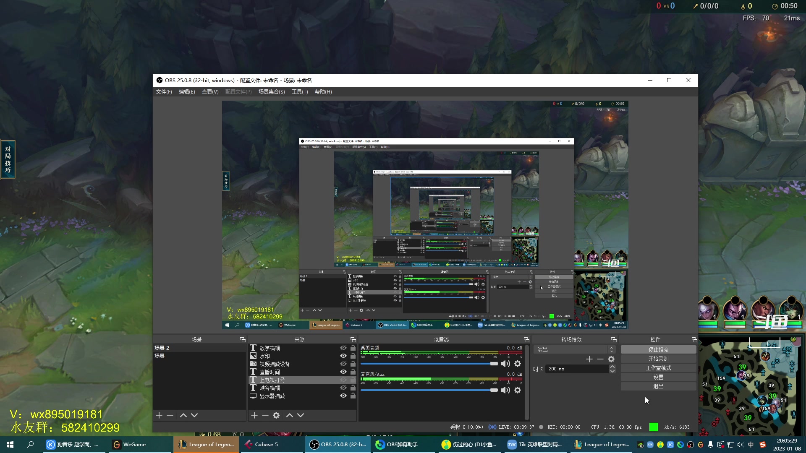
Task: Open the 淡出 transition dropdown
Action: [x=574, y=349]
